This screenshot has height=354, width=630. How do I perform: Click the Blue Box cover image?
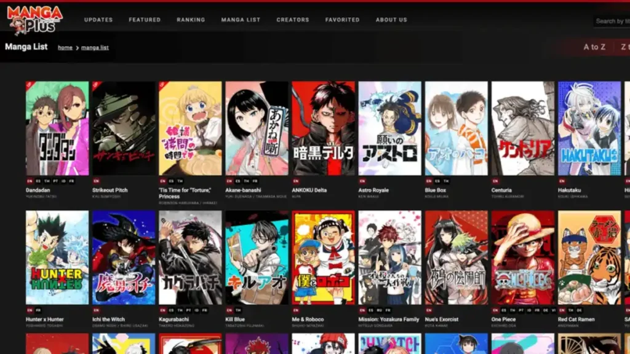pyautogui.click(x=456, y=128)
